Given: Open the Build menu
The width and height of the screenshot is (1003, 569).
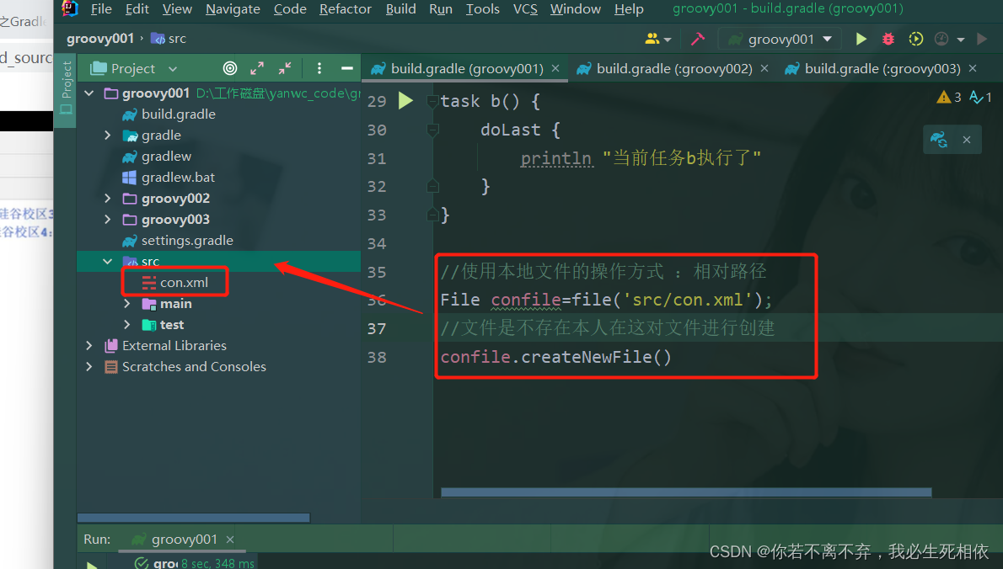Looking at the screenshot, I should click(x=401, y=9).
